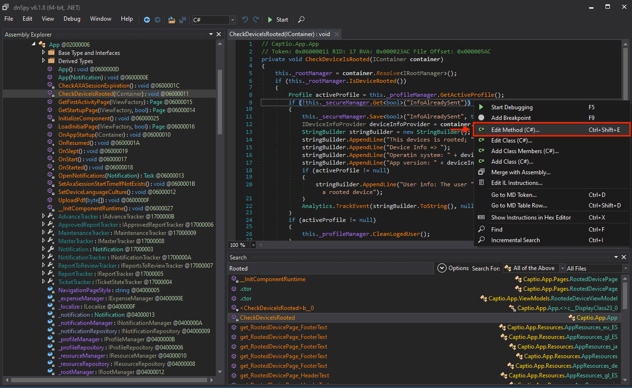The height and width of the screenshot is (388, 632).
Task: Click the search text field containing 'Rooted'
Action: click(x=330, y=268)
